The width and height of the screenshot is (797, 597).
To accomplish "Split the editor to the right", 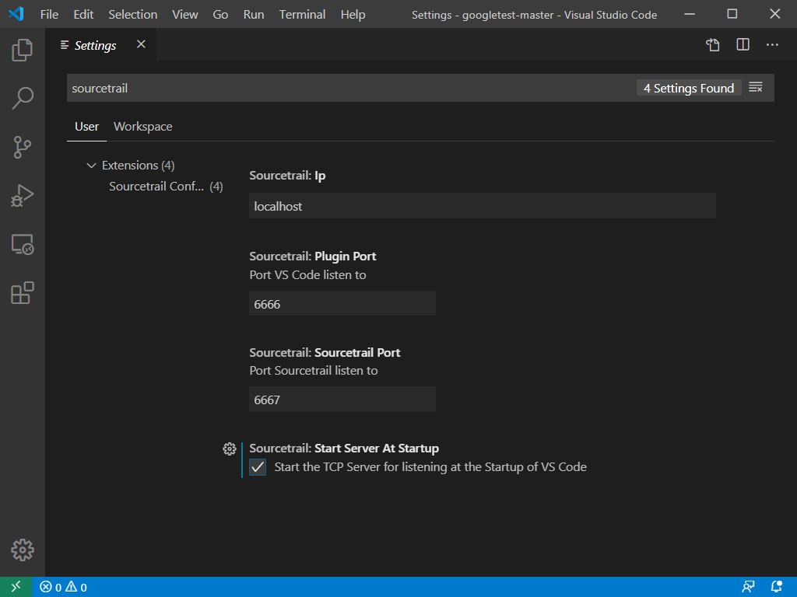I will (743, 44).
